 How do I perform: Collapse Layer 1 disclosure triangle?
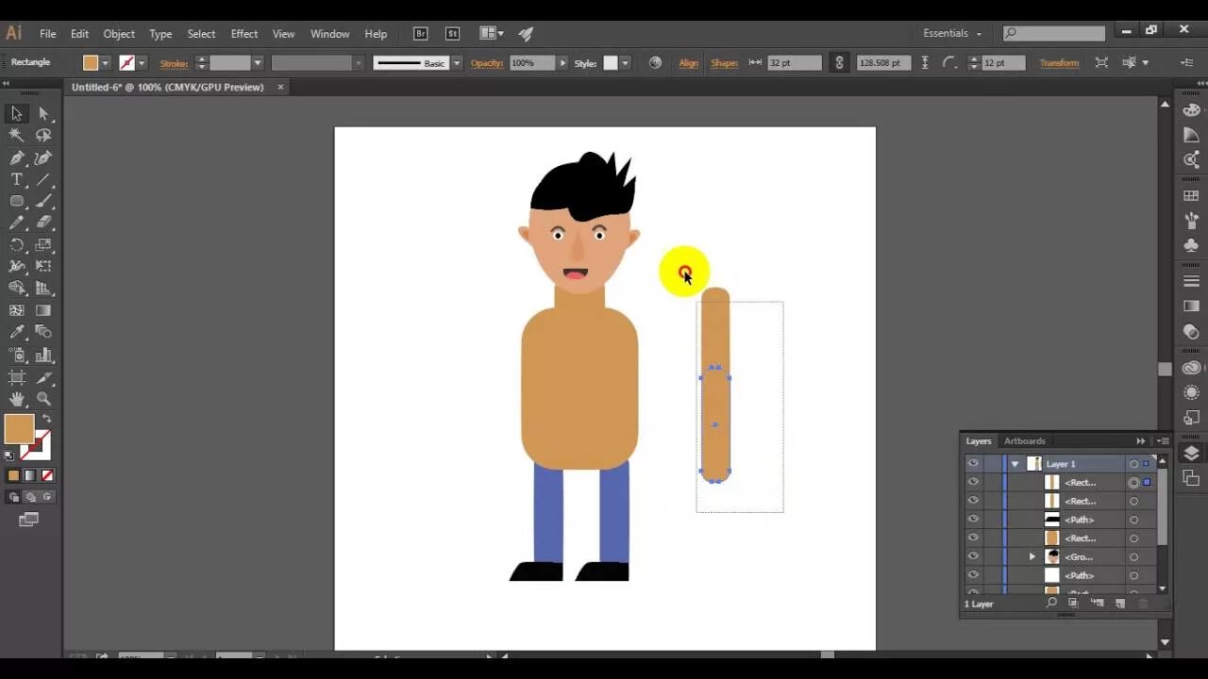(1015, 464)
